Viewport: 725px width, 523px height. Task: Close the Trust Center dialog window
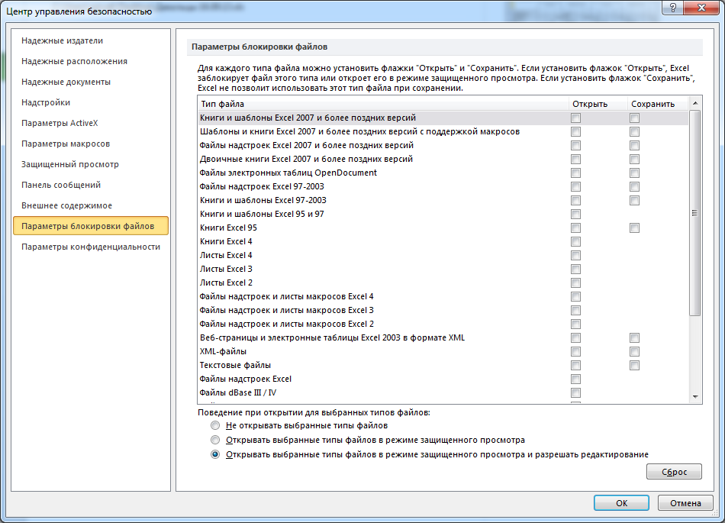coord(701,8)
